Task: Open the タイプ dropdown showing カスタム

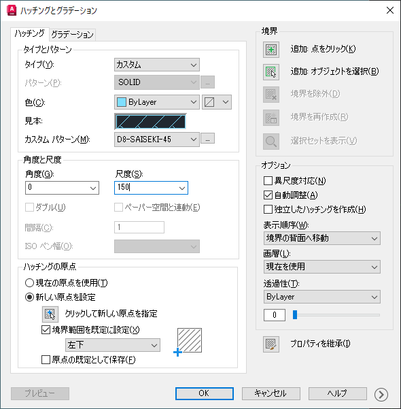Action: (157, 65)
